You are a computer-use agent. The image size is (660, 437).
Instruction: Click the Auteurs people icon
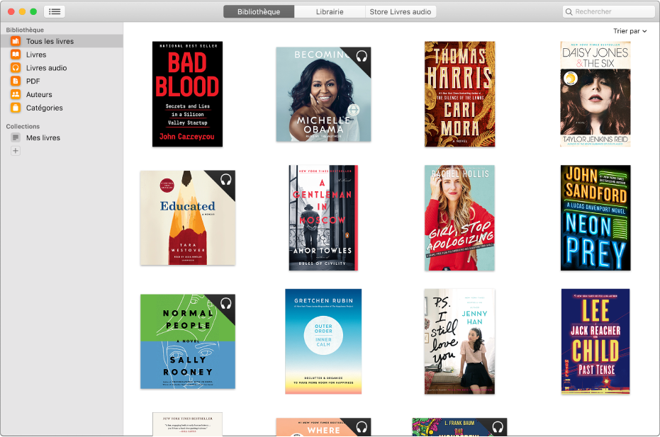(16, 94)
